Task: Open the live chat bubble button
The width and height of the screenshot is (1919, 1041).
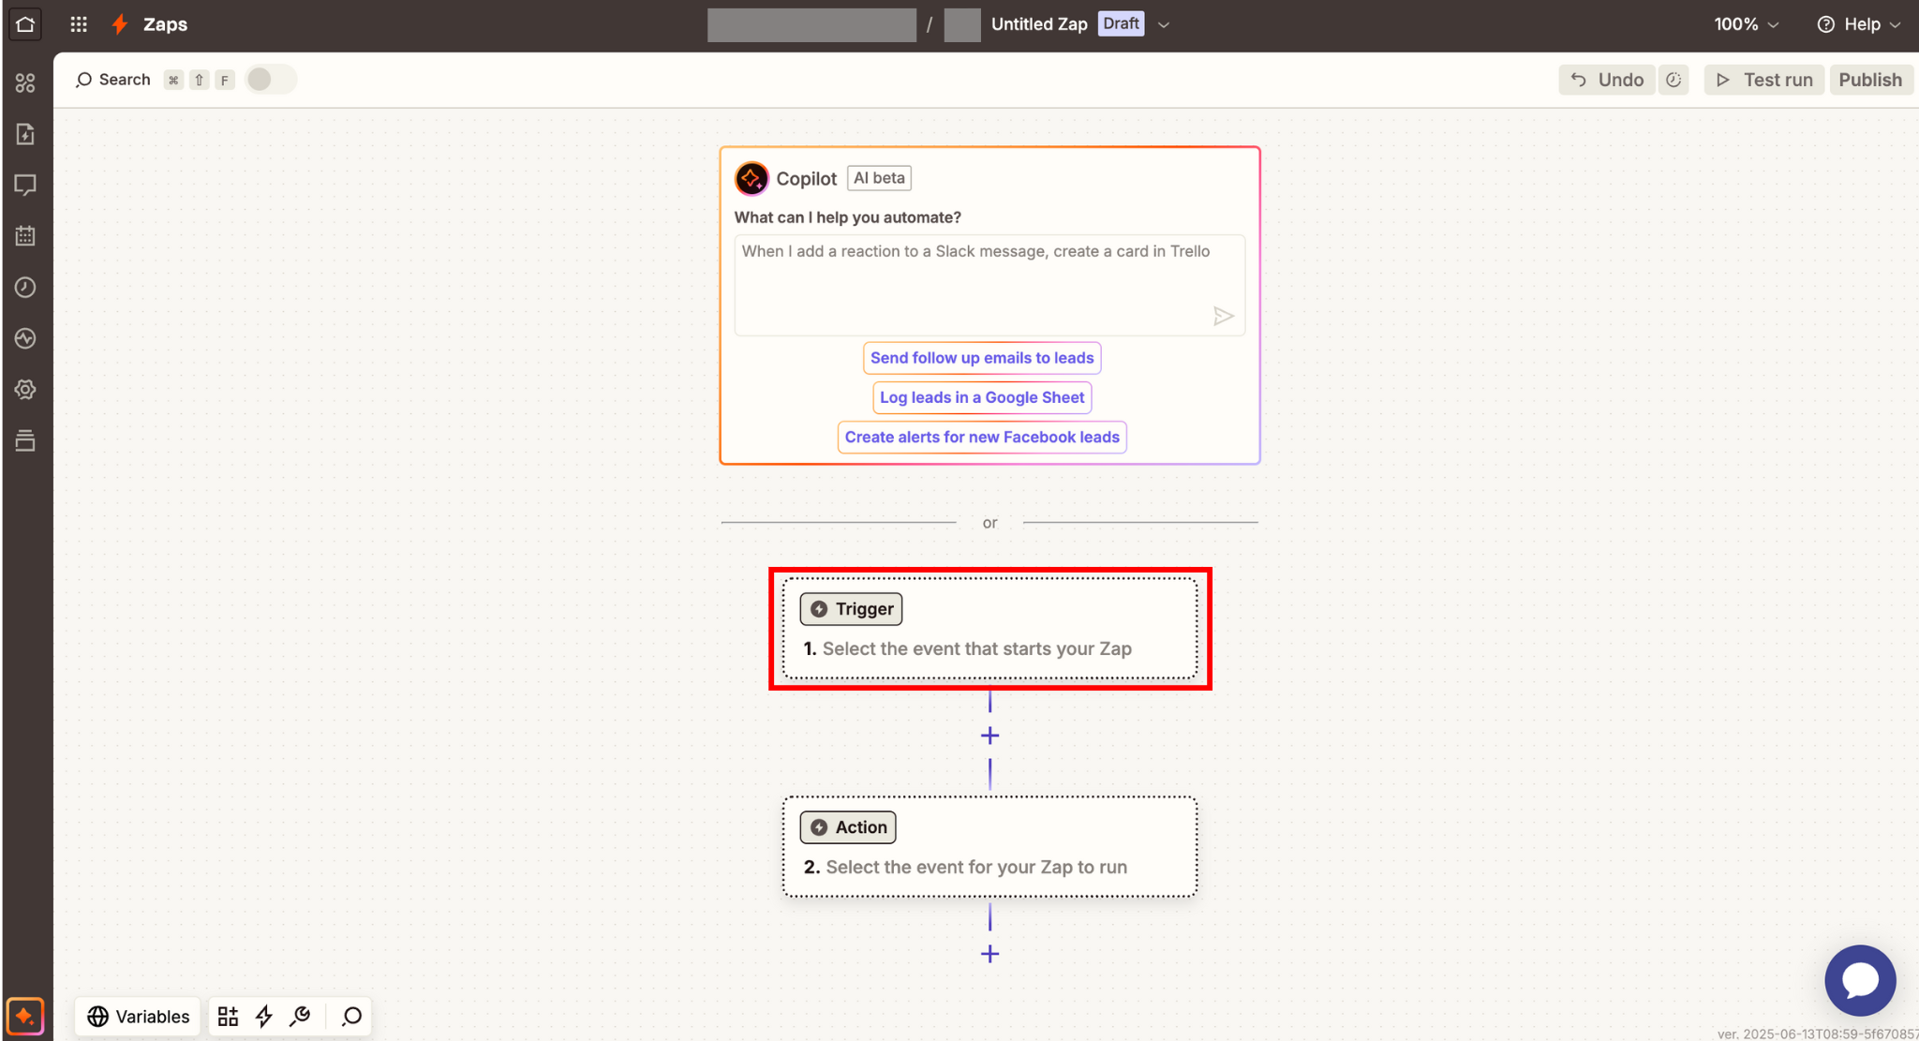Action: tap(1860, 980)
